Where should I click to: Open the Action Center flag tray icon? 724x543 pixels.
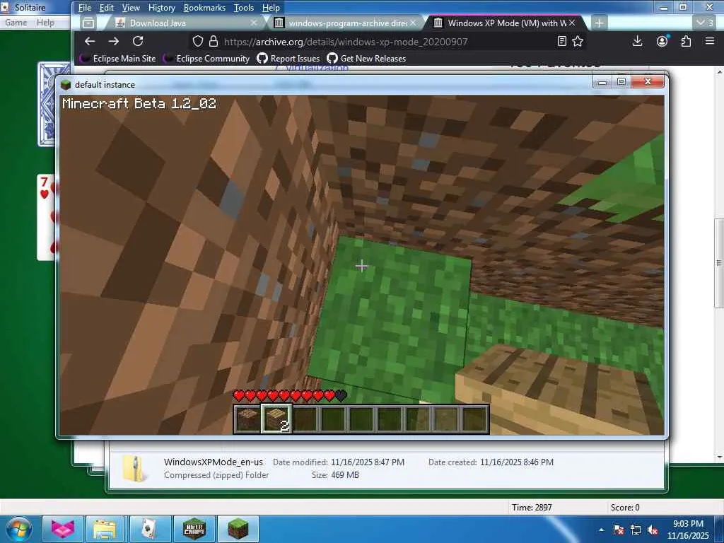[618, 530]
